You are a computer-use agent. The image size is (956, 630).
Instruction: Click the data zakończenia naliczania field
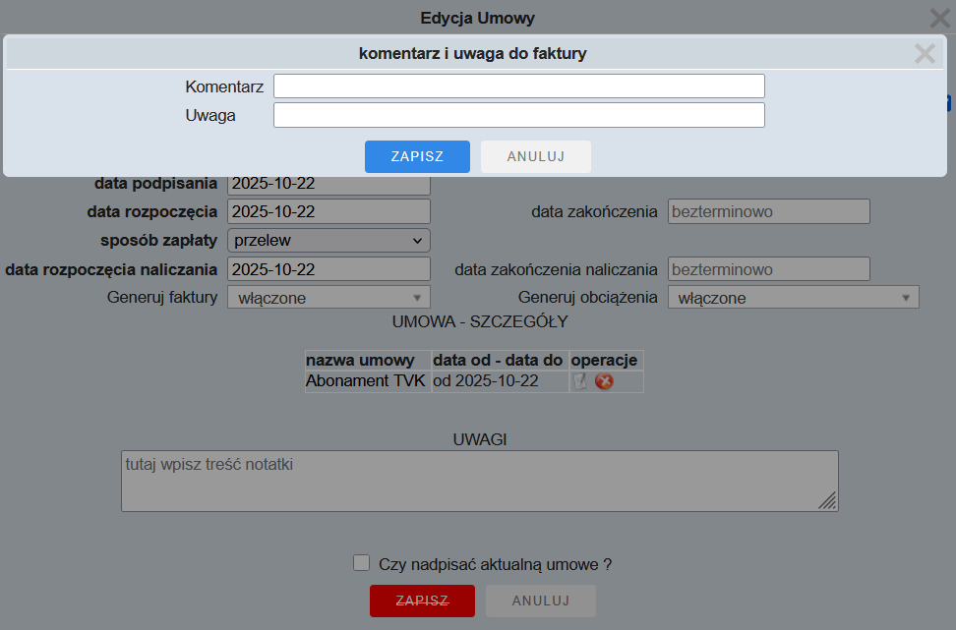coord(768,269)
